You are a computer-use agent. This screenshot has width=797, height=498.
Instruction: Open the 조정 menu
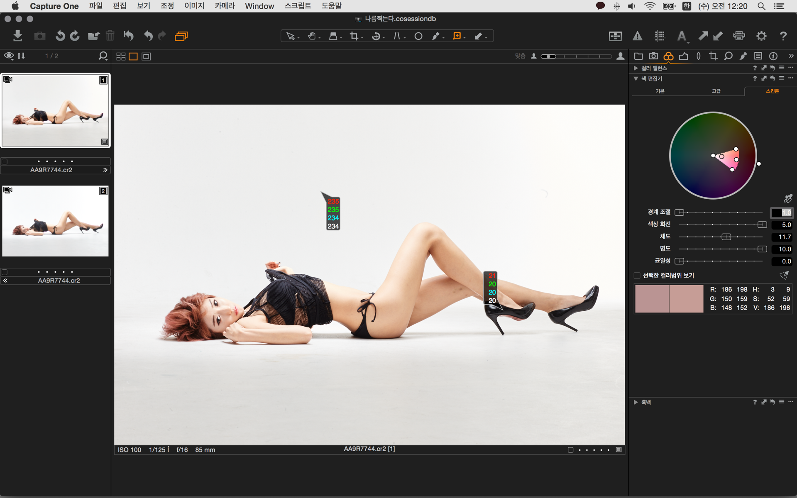coord(167,6)
